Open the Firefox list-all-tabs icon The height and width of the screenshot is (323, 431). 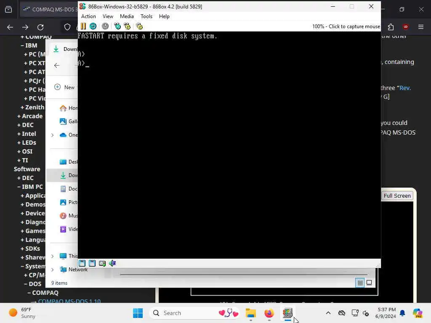click(x=8, y=9)
